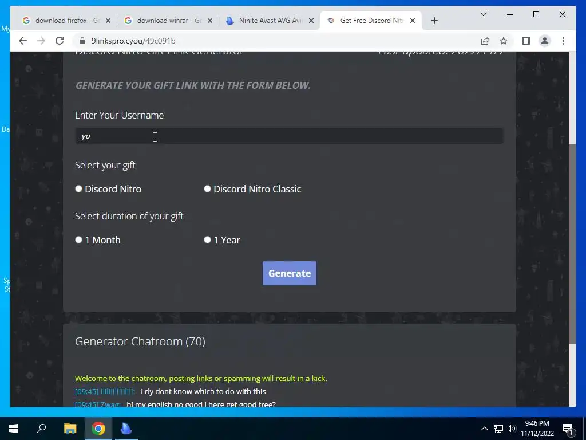Click the 'Select duration of your gift' label
Viewport: 586px width, 440px height.
(x=129, y=216)
